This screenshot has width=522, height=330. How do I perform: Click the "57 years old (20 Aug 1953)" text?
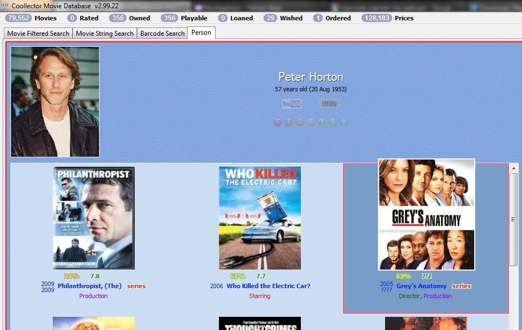(311, 89)
